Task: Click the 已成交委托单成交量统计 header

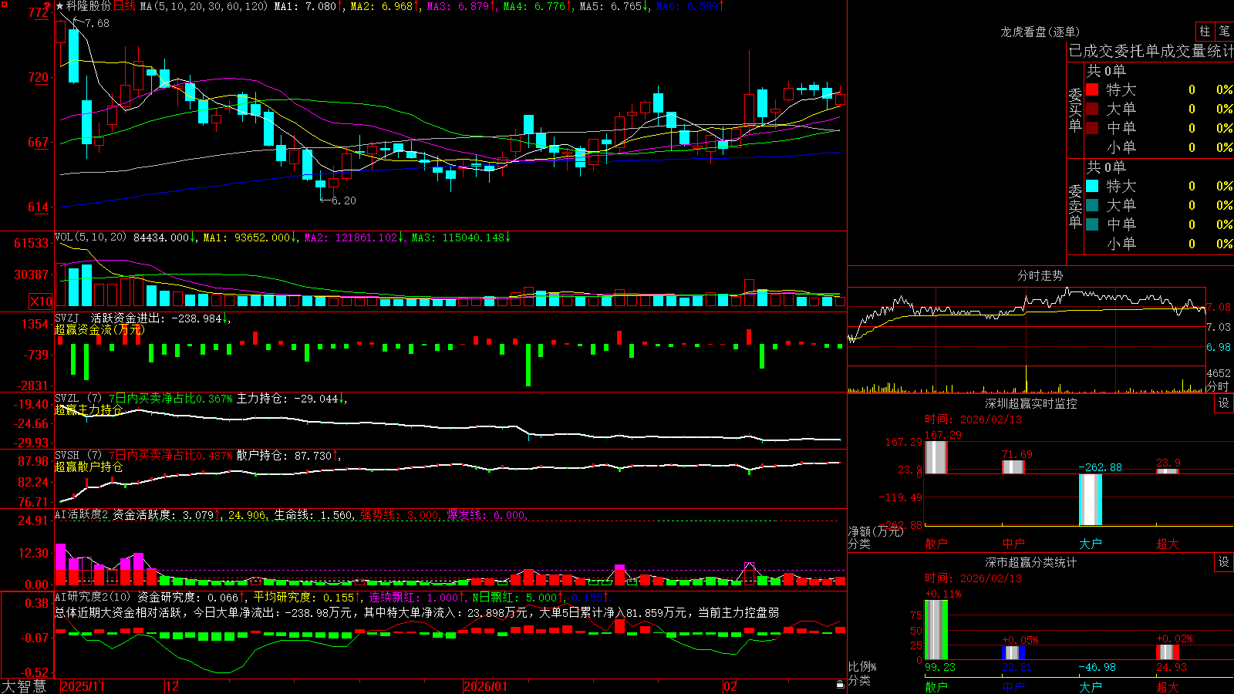Action: 1151,51
